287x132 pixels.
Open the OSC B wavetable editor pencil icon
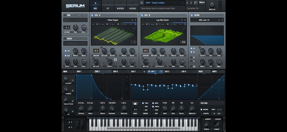184,28
